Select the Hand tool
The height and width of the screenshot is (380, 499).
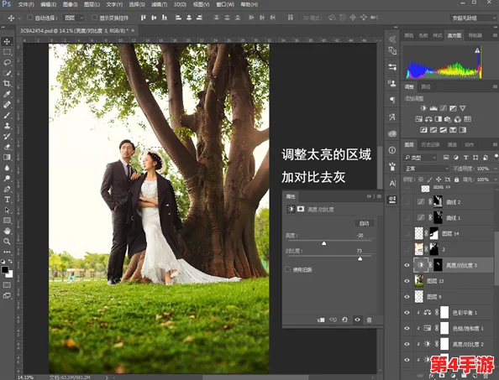click(x=7, y=231)
